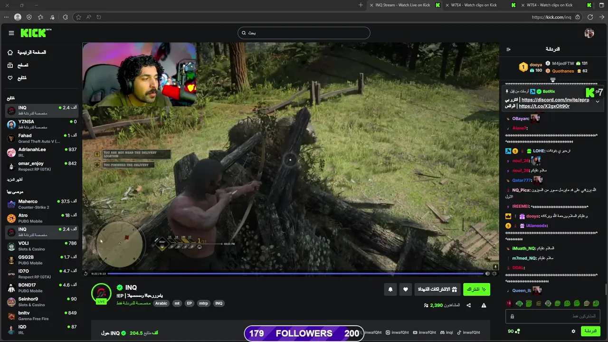Screen dimensions: 608x342
Task: Select the EP tag
Action: [x=189, y=303]
